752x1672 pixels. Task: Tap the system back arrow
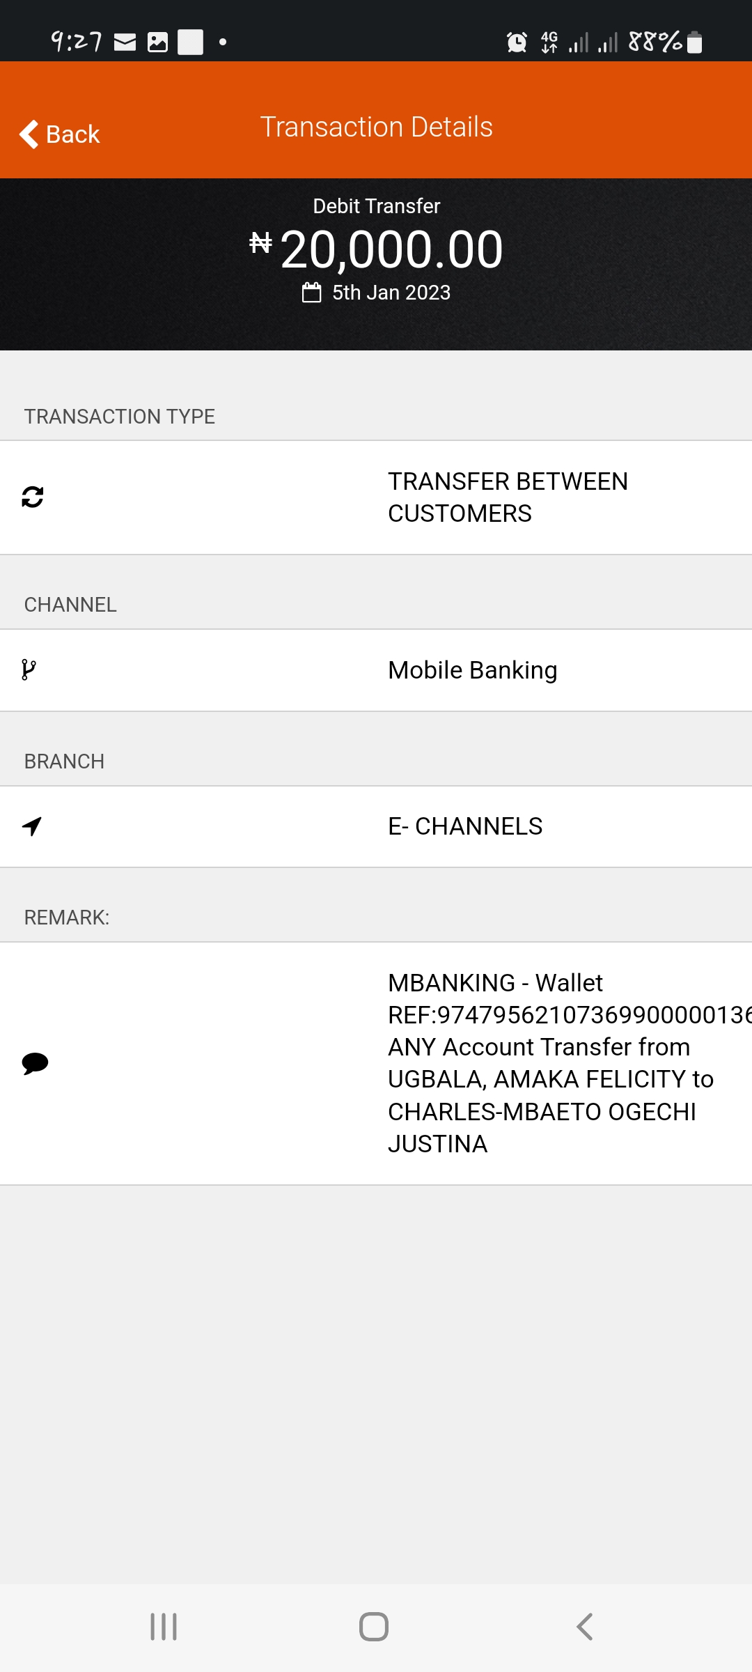(585, 1627)
